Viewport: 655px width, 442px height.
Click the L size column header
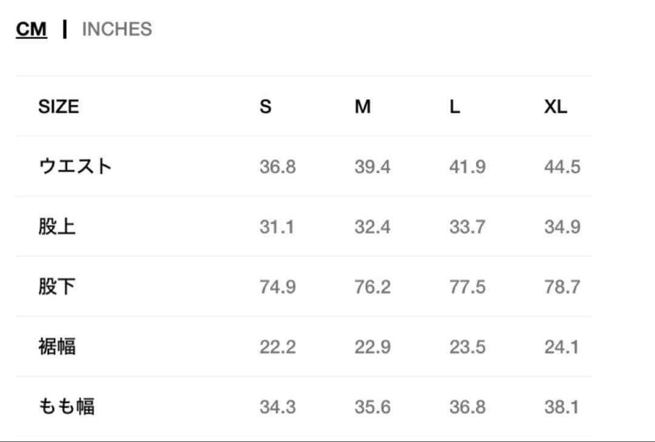coord(455,107)
